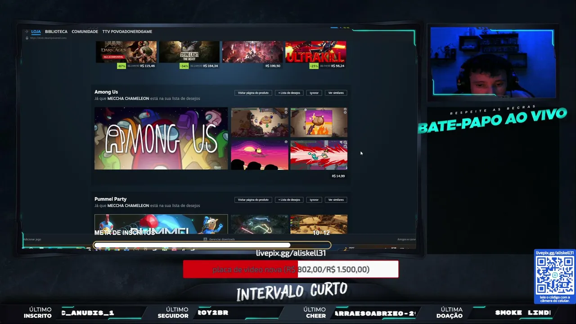The image size is (576, 324).
Task: Click the livepix QR code
Action: 555,275
